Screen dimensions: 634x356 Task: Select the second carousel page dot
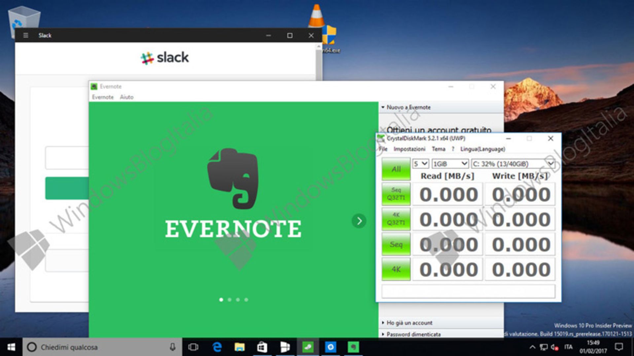[x=229, y=300]
